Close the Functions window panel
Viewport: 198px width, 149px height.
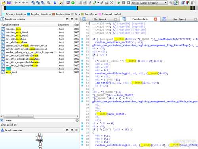76,19
